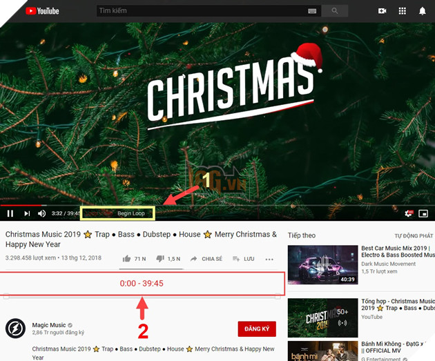435x361 pixels.
Task: Click the ĐĂNG KÝ subscribe button
Action: 257,329
